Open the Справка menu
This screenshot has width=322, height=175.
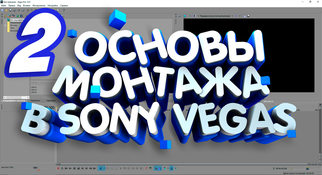click(x=64, y=5)
